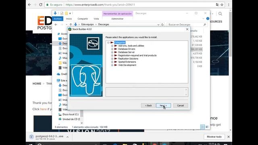Expand the Database Server node

(112, 52)
